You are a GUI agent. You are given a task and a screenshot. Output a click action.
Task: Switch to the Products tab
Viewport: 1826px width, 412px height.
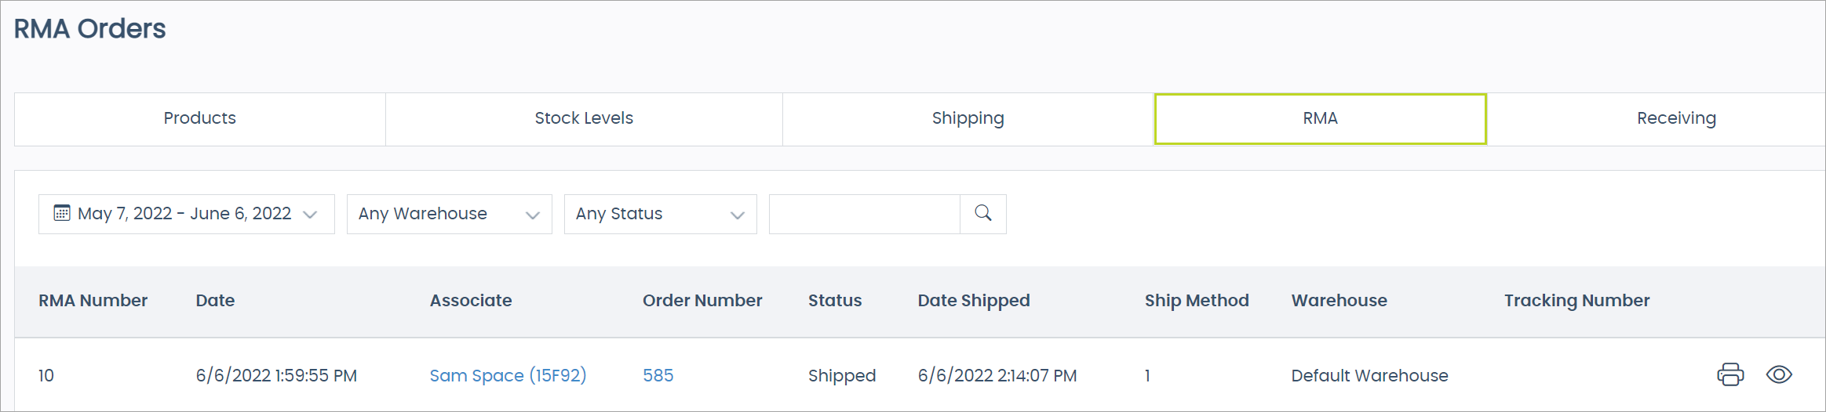tap(199, 118)
